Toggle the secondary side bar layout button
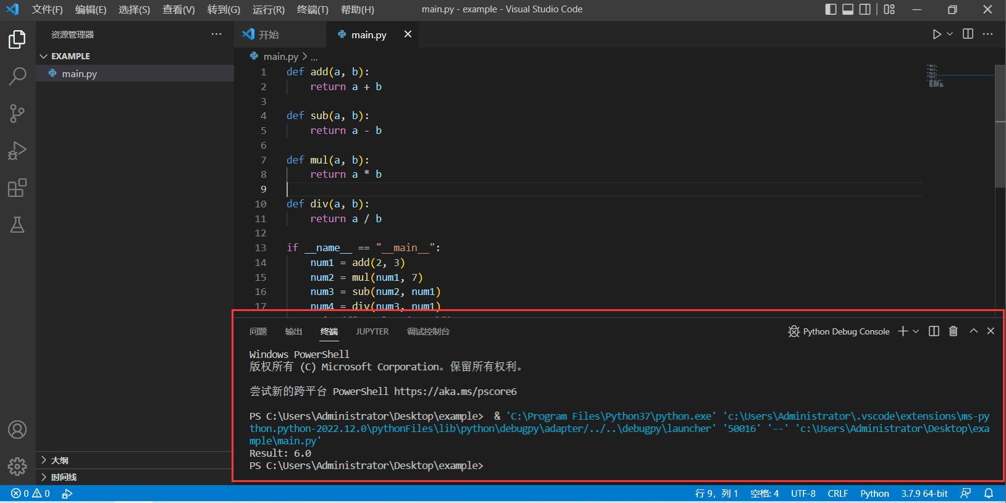The width and height of the screenshot is (1006, 503). point(865,9)
